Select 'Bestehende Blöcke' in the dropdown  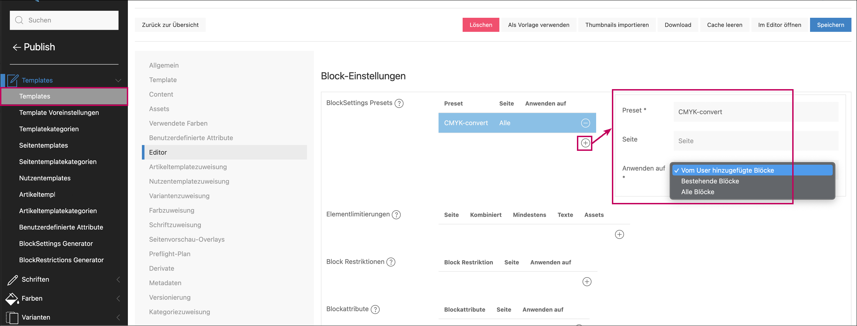710,181
